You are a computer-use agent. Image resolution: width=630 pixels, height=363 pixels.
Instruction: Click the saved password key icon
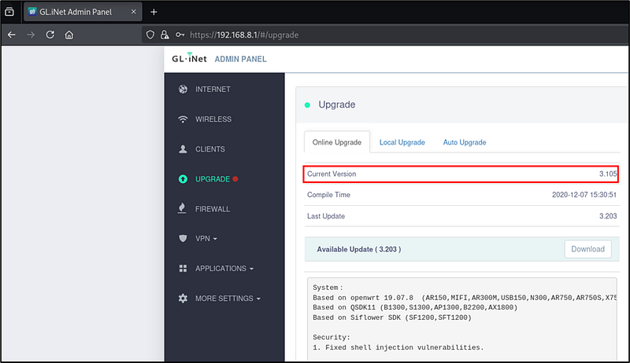180,35
